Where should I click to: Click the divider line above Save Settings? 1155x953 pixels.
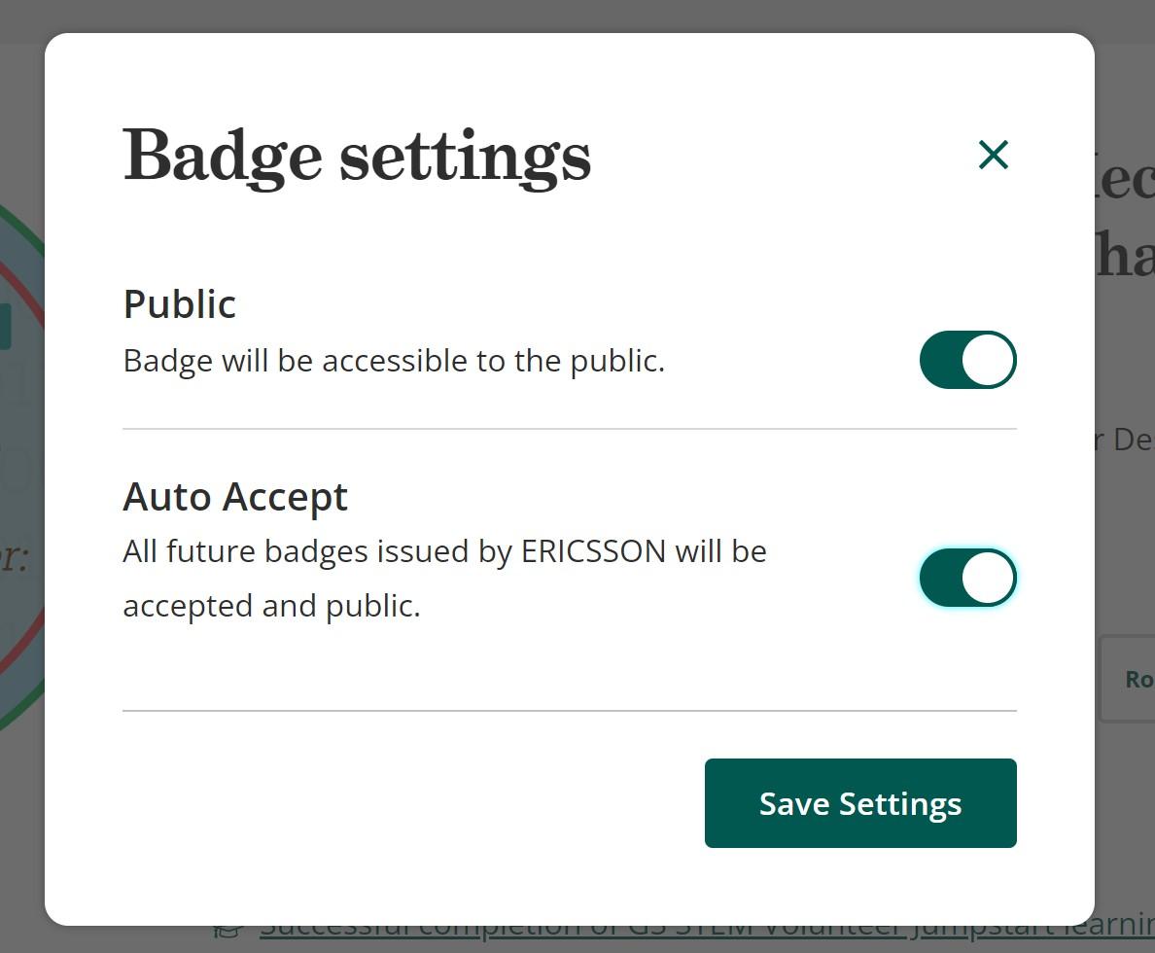[x=570, y=711]
